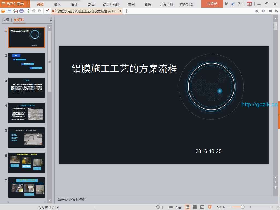Toggle the 备注 notes pane button
Screen dimensions: 280x210
click(175, 207)
